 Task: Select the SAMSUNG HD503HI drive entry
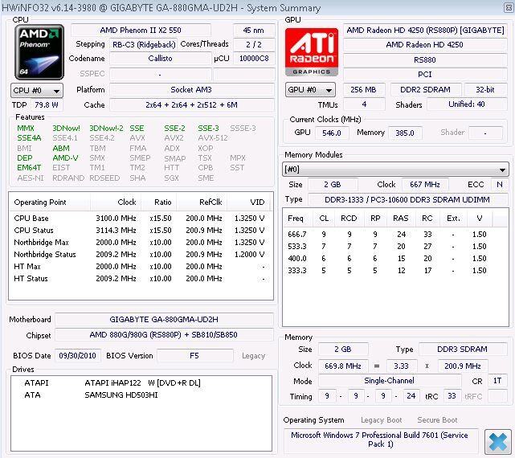141,395
